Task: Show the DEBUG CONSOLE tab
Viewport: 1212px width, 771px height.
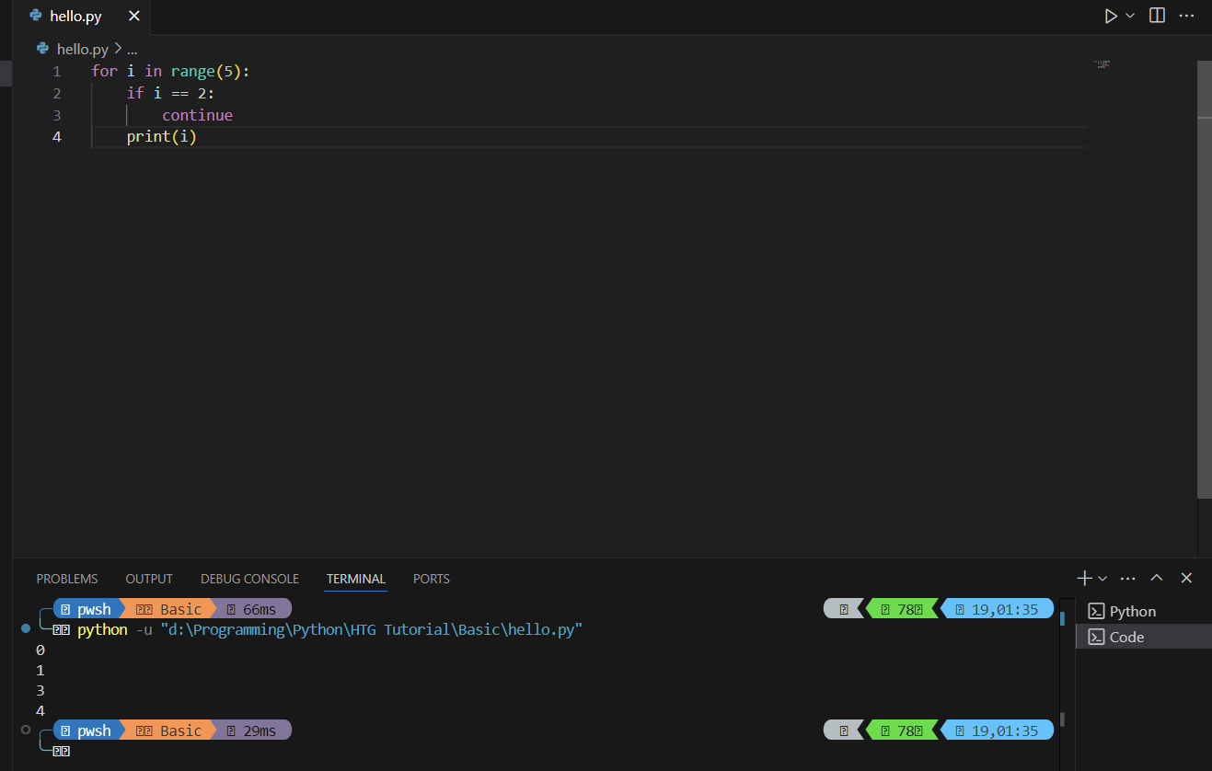Action: (x=249, y=579)
